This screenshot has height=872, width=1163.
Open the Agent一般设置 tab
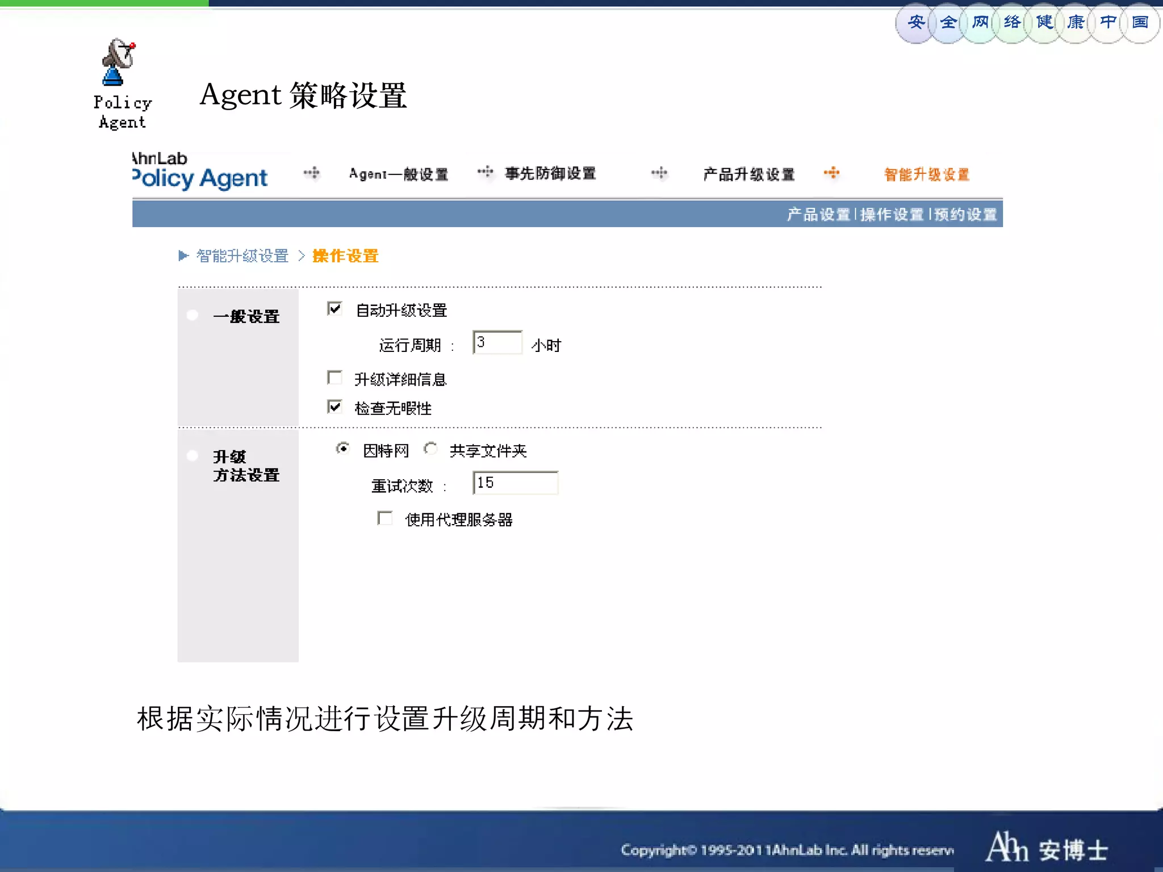(x=399, y=174)
